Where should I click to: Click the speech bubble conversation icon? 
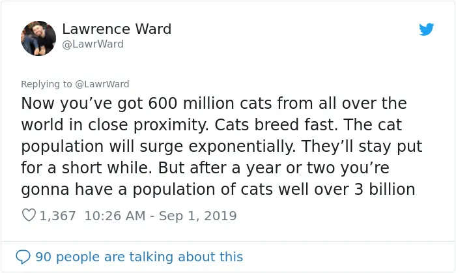(23, 257)
